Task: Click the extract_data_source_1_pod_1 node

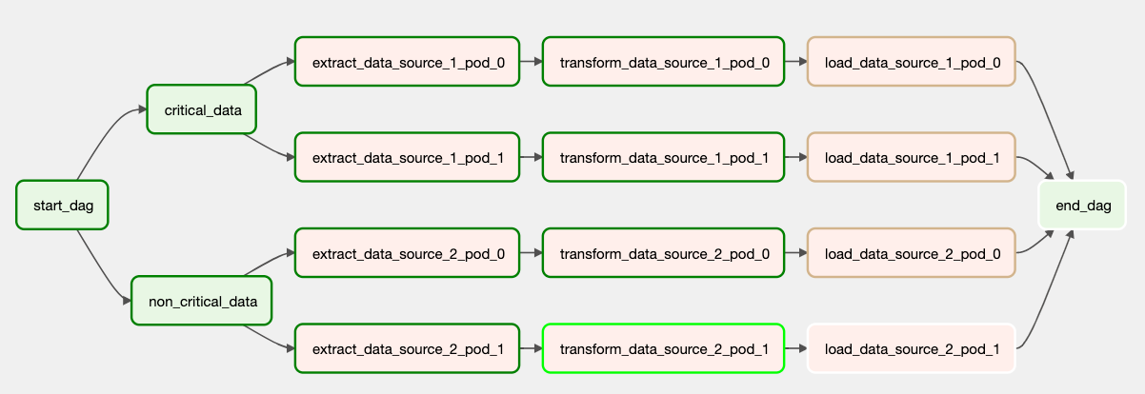Action: [x=408, y=157]
